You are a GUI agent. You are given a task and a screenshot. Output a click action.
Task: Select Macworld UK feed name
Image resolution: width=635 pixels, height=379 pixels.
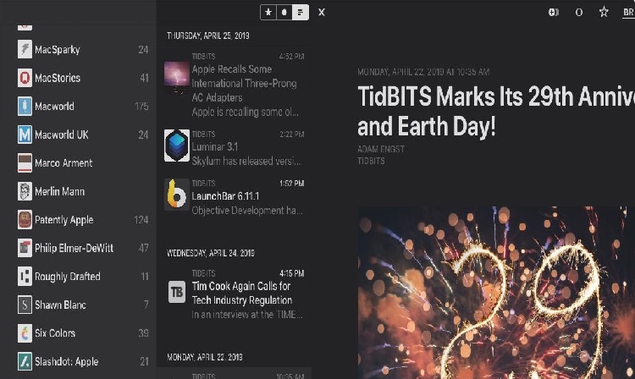click(62, 135)
